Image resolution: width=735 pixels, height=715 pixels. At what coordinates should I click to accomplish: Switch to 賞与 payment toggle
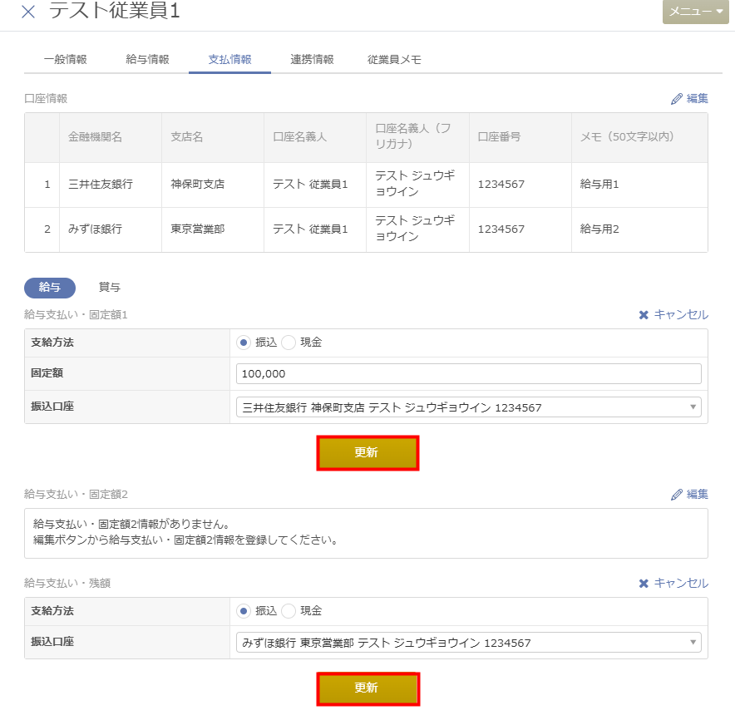point(110,288)
